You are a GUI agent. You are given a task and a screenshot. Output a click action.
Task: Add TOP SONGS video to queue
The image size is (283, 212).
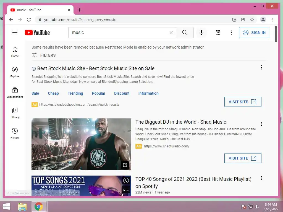tap(126, 189)
